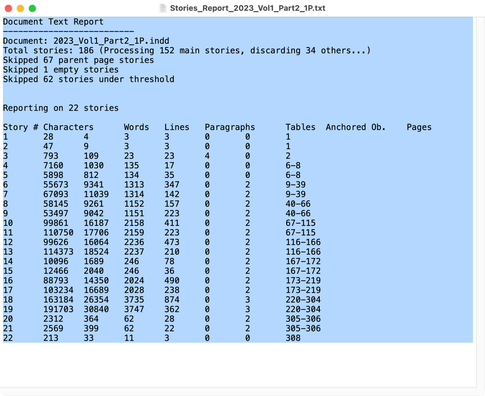Click the green full-screen window button
This screenshot has width=485, height=396.
pyautogui.click(x=32, y=8)
